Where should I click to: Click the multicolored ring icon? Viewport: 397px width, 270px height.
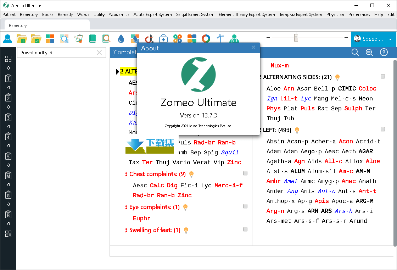(206, 39)
